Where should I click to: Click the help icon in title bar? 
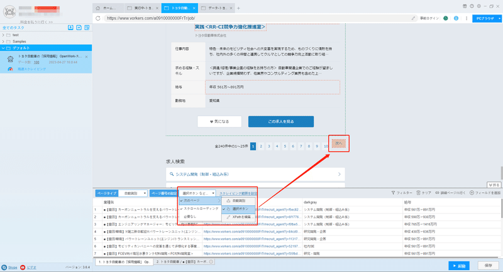tap(472, 6)
